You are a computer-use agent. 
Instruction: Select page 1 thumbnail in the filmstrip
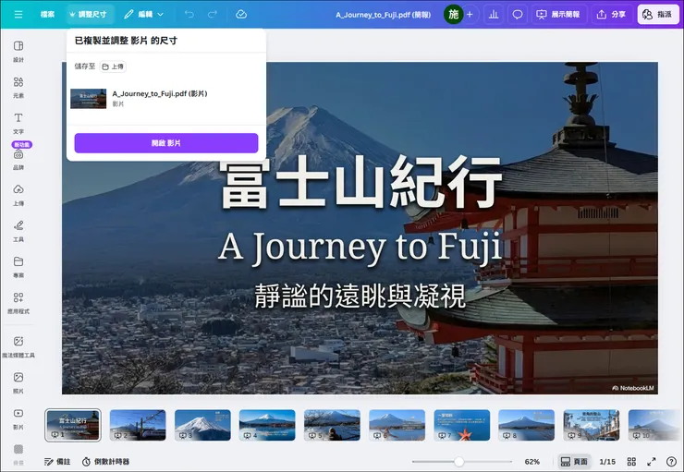pyautogui.click(x=73, y=425)
